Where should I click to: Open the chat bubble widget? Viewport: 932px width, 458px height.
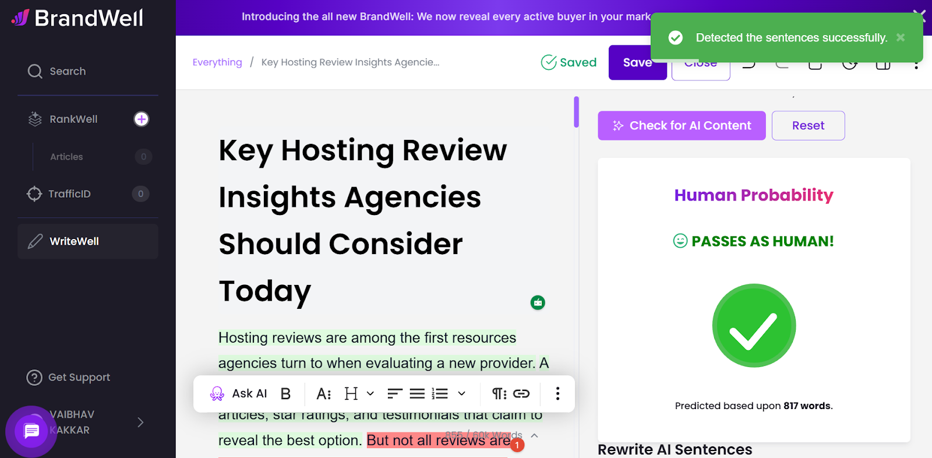[31, 431]
